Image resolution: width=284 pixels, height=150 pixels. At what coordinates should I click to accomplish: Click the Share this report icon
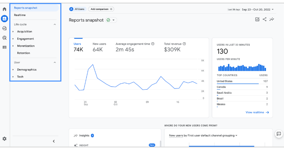point(264,19)
